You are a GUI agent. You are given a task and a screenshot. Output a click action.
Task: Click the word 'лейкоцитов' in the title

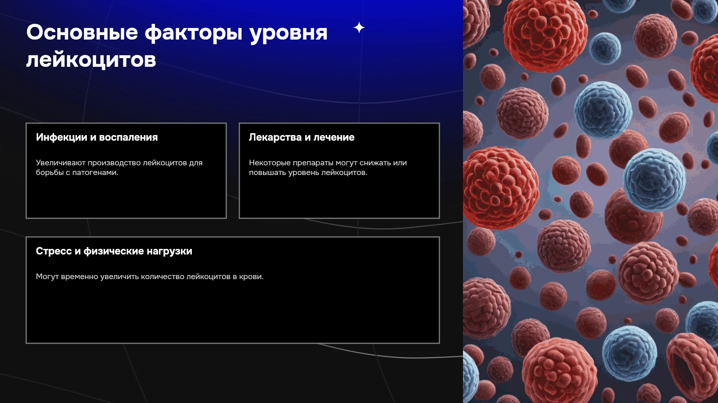[x=91, y=60]
